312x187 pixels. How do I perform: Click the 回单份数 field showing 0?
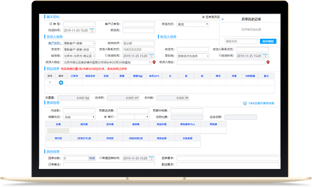tap(76, 158)
